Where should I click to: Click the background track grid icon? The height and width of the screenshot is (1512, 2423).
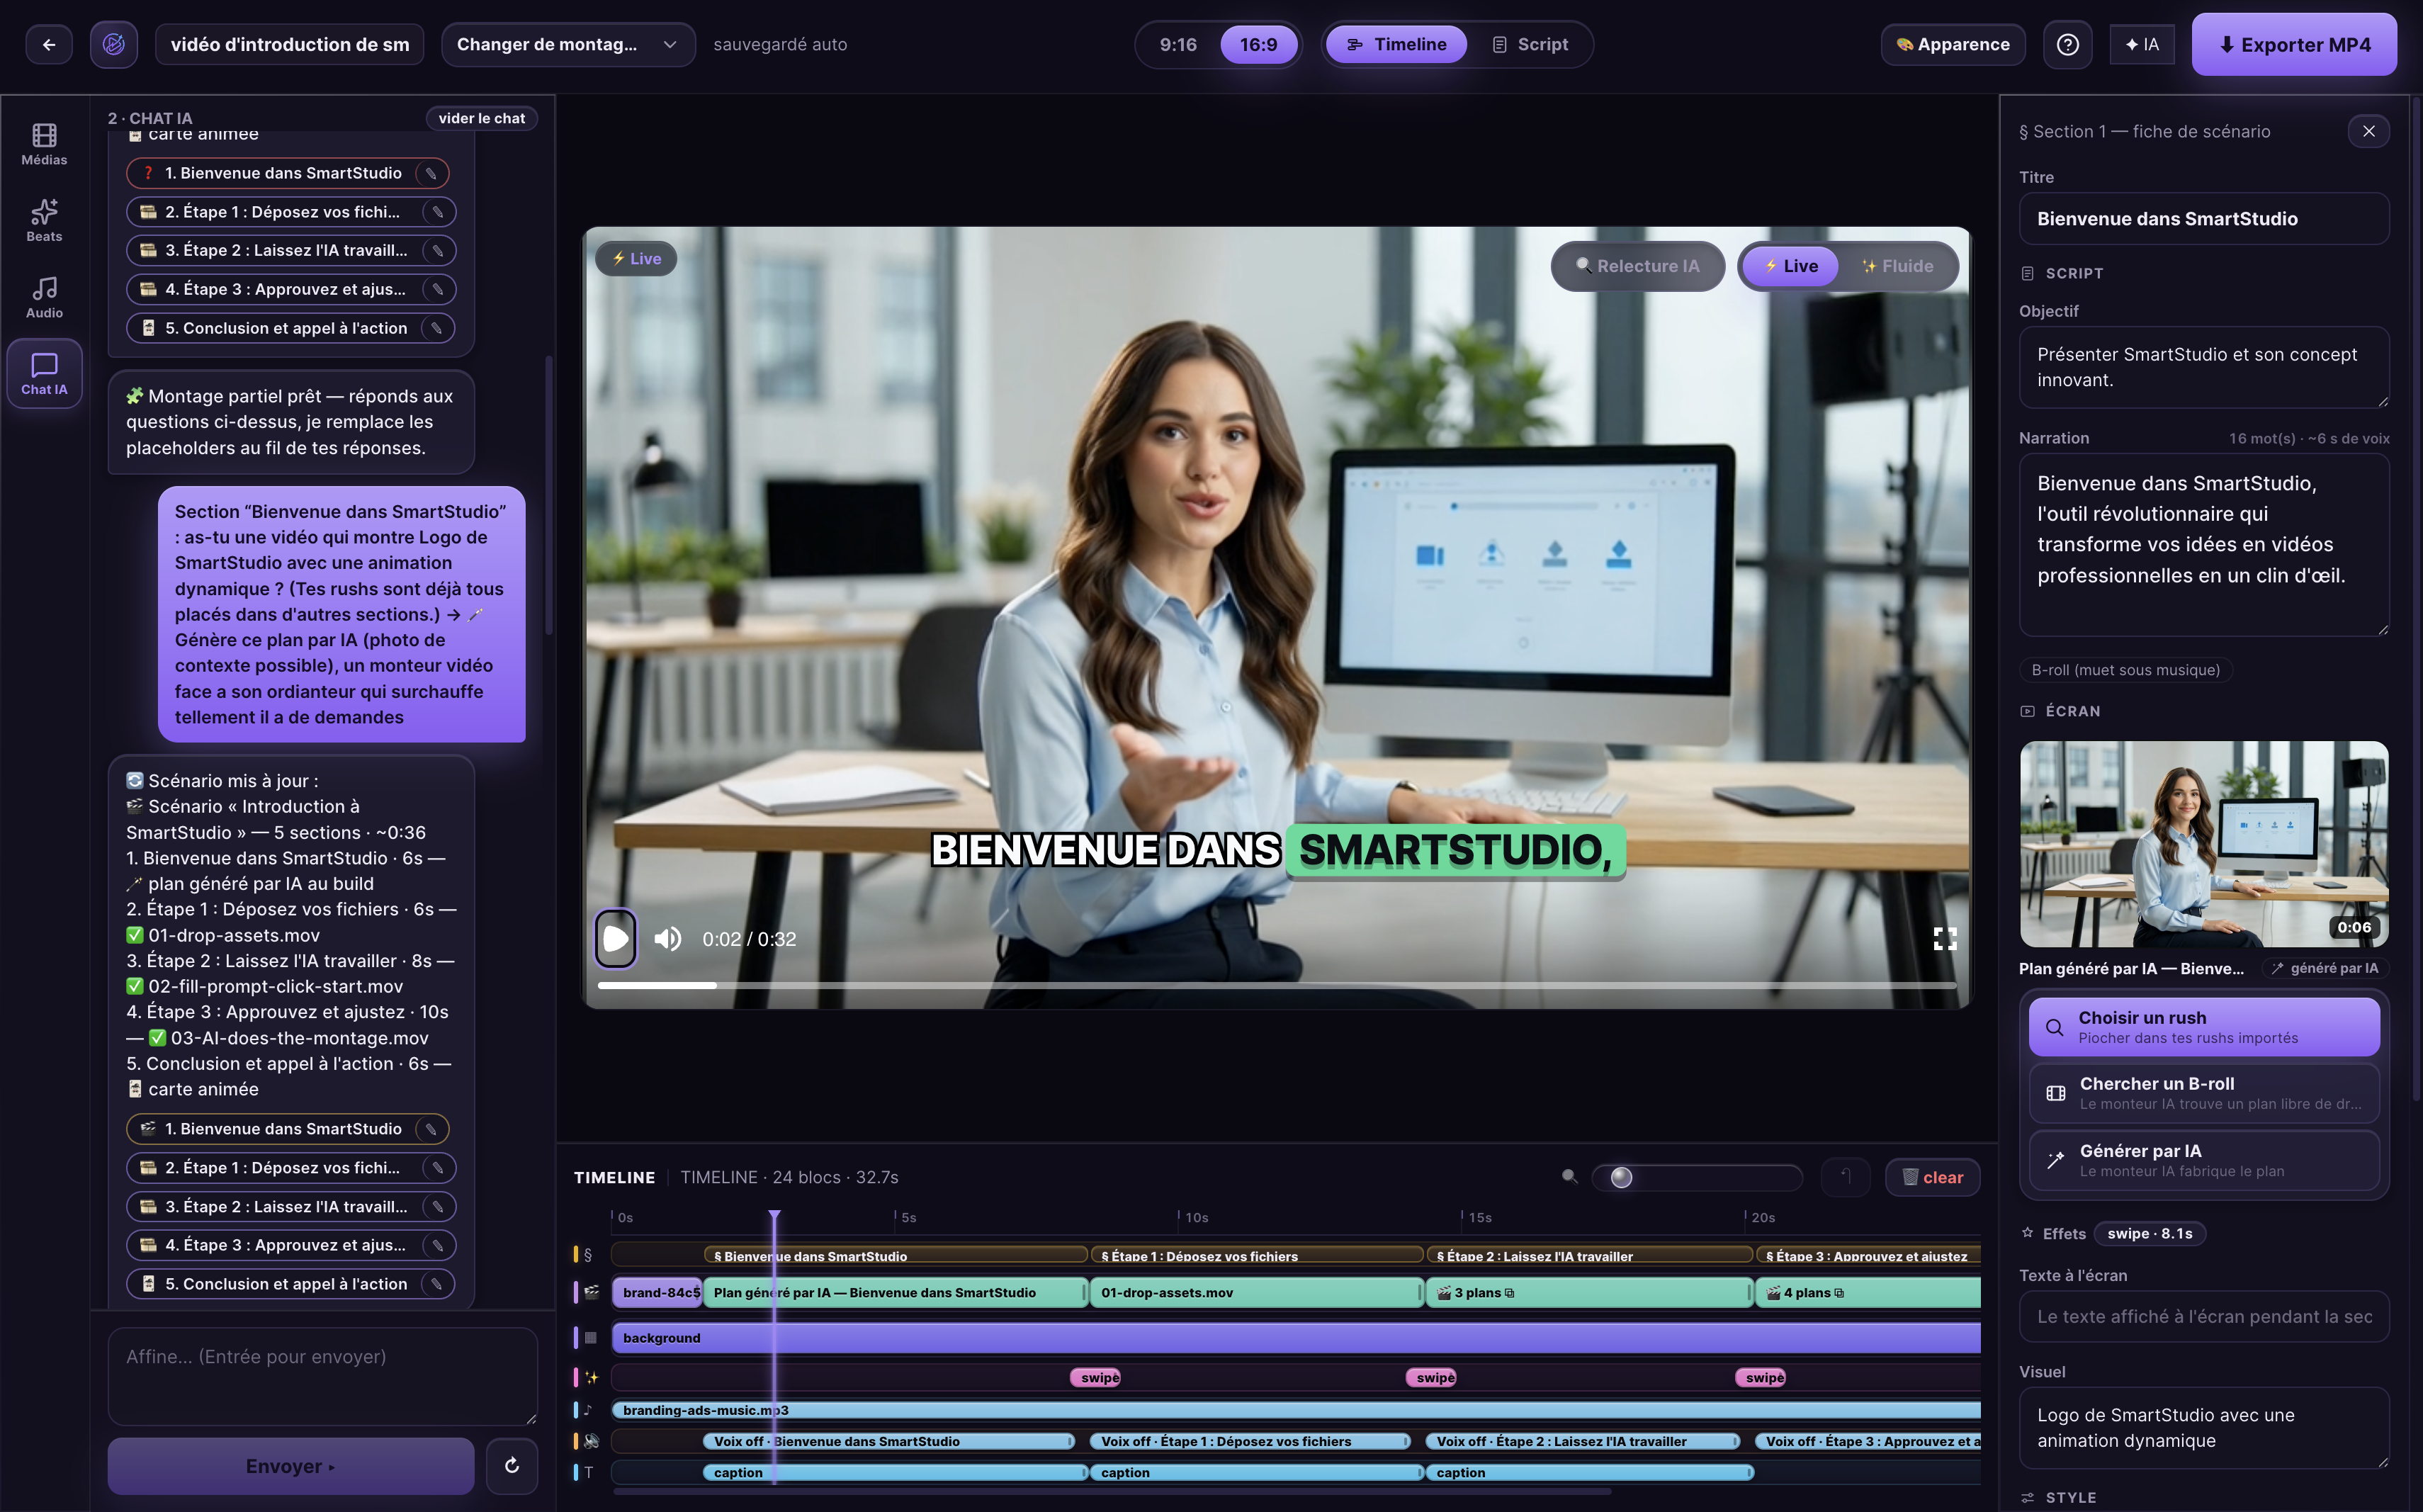click(x=591, y=1338)
